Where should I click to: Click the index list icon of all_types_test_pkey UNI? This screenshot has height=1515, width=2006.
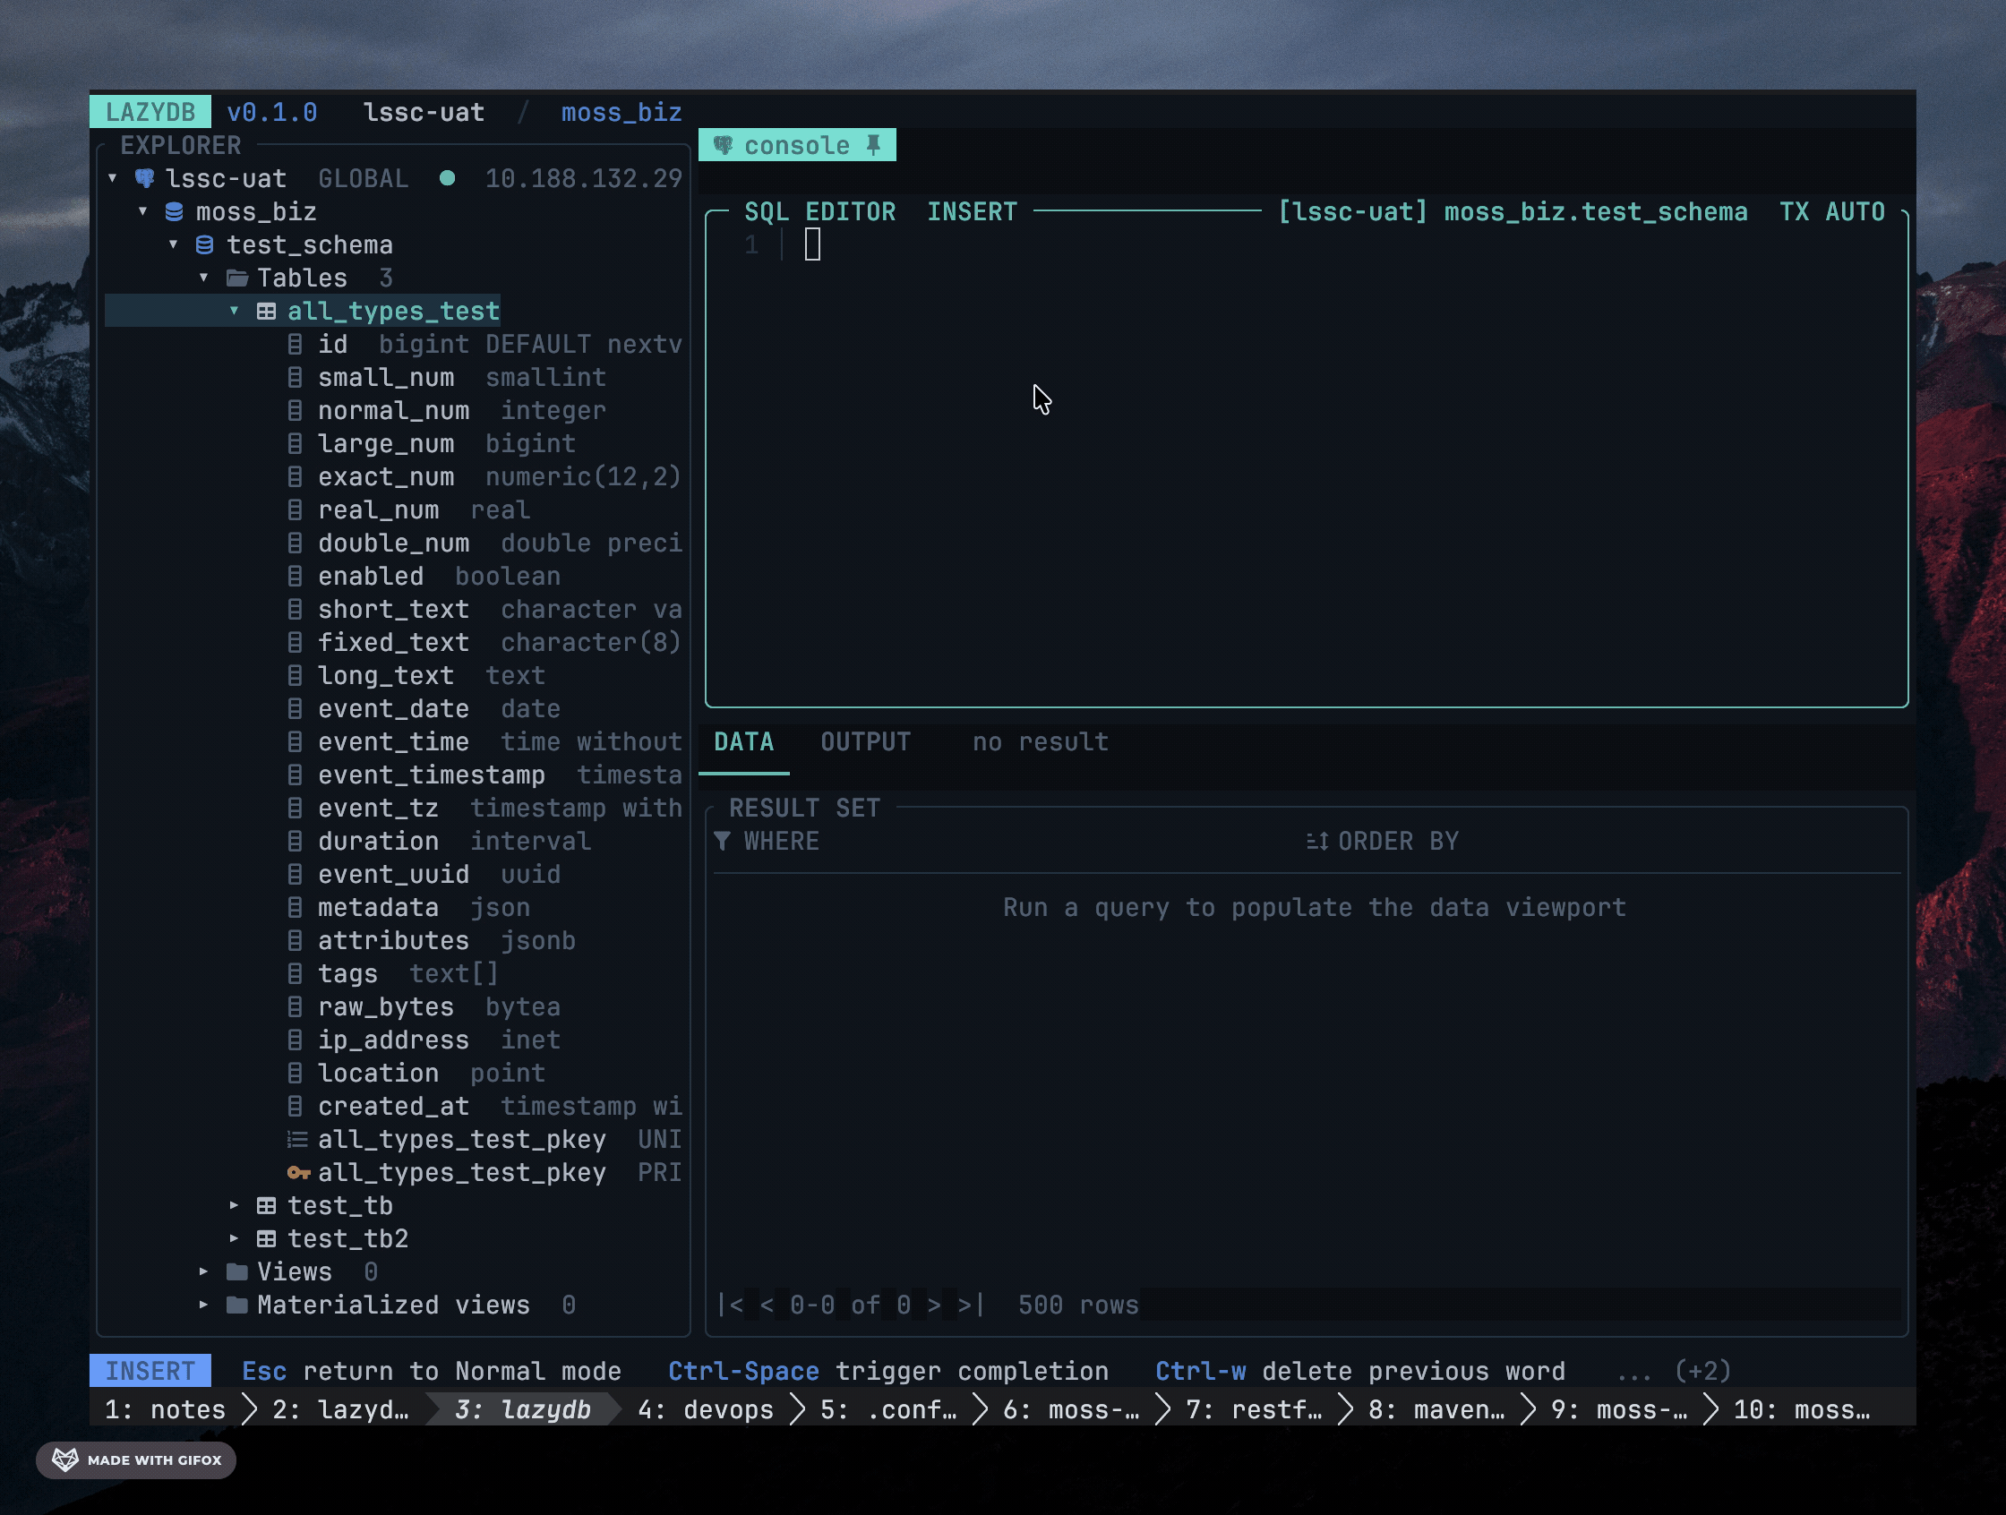(x=297, y=1139)
